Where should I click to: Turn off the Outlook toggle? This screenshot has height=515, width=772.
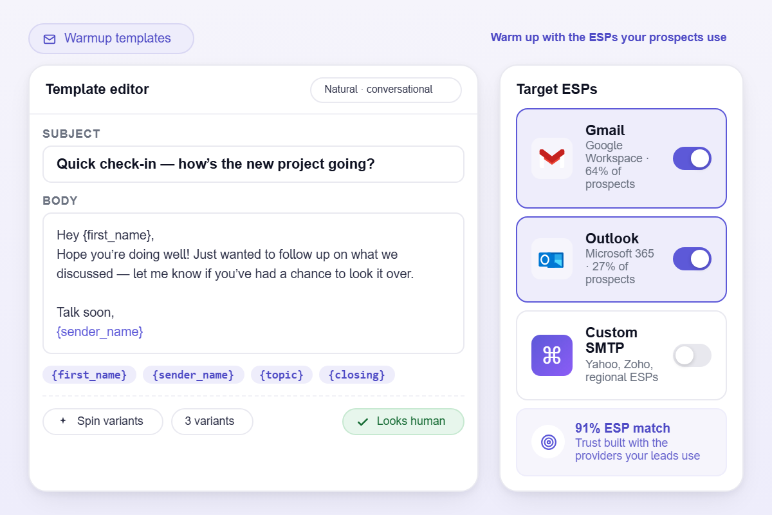(x=692, y=259)
